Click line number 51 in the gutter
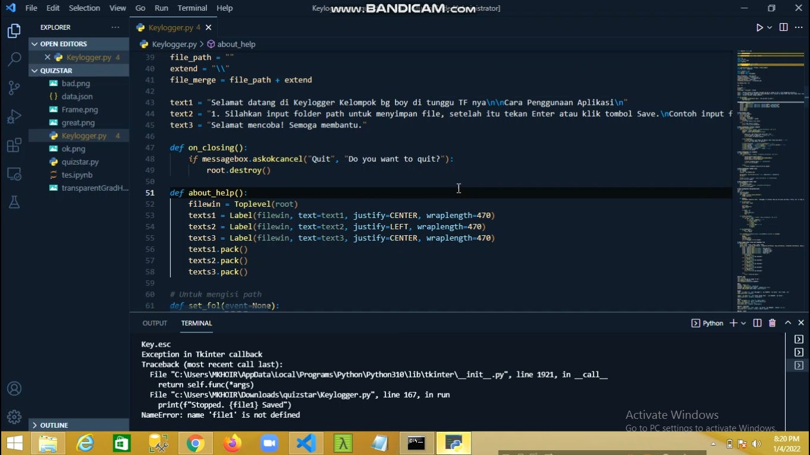This screenshot has width=810, height=455. click(149, 193)
